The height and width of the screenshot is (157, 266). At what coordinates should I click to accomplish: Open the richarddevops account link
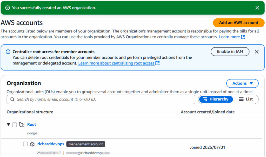click(x=51, y=144)
